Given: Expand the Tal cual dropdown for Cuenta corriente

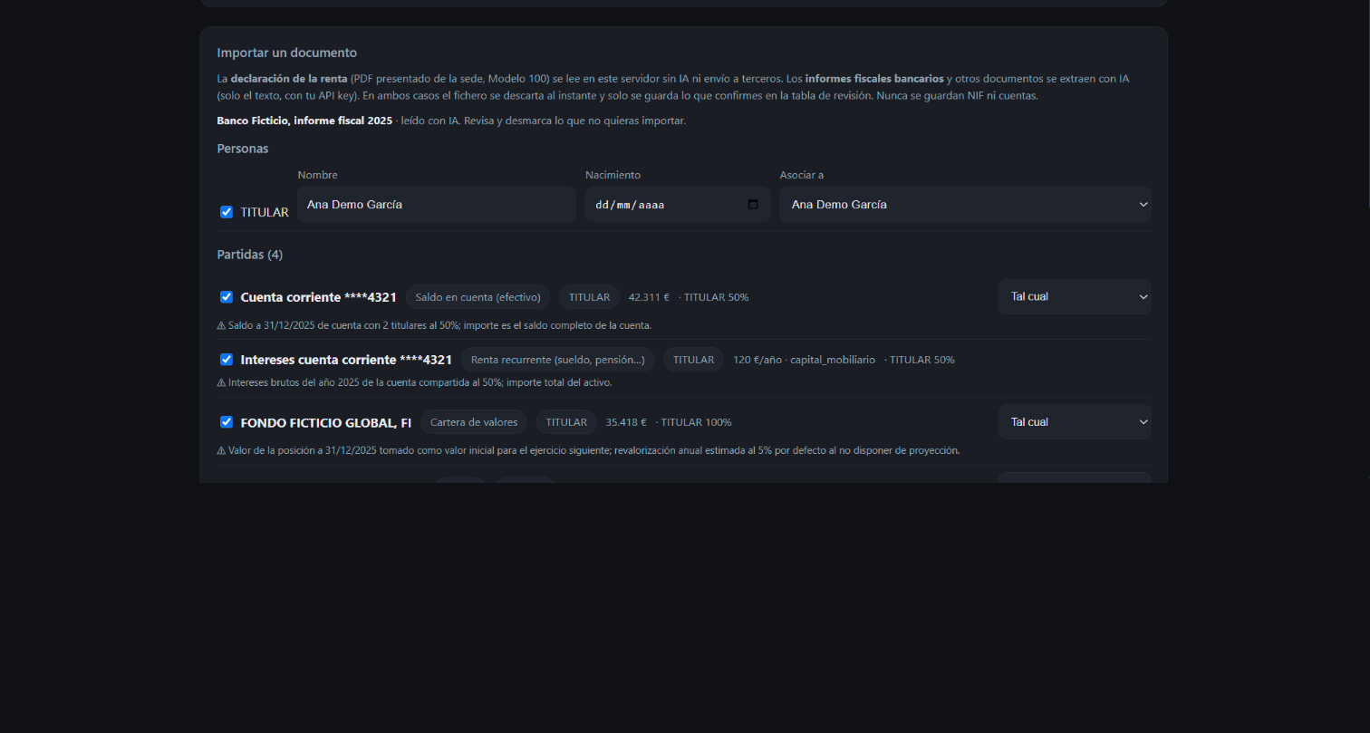Looking at the screenshot, I should (1075, 296).
